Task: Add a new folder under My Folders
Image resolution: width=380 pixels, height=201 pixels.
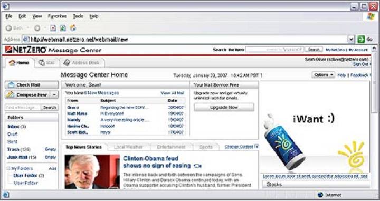Action: click(53, 168)
